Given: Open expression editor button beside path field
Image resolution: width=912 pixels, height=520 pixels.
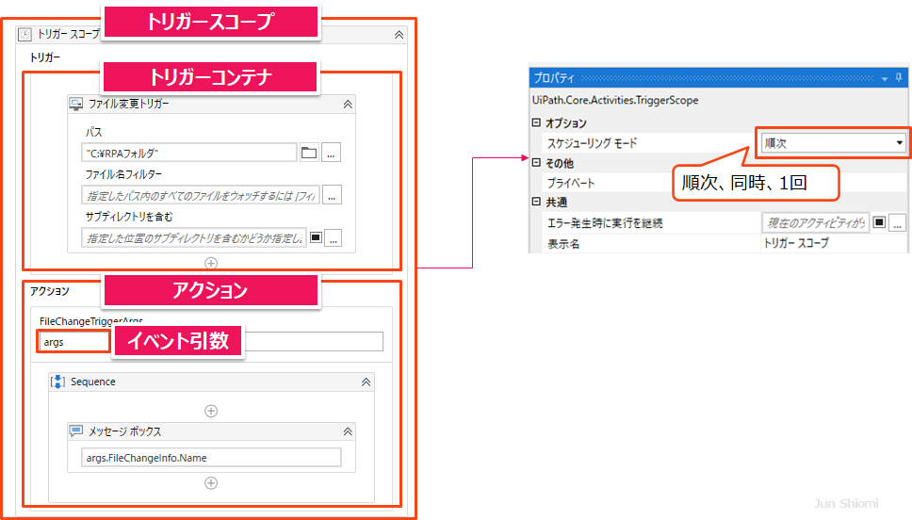Looking at the screenshot, I should point(331,153).
